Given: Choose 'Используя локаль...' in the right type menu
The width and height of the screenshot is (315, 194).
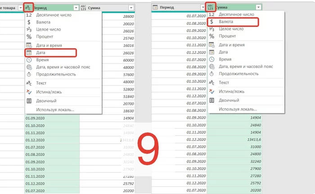Looking at the screenshot, I should (x=246, y=109).
